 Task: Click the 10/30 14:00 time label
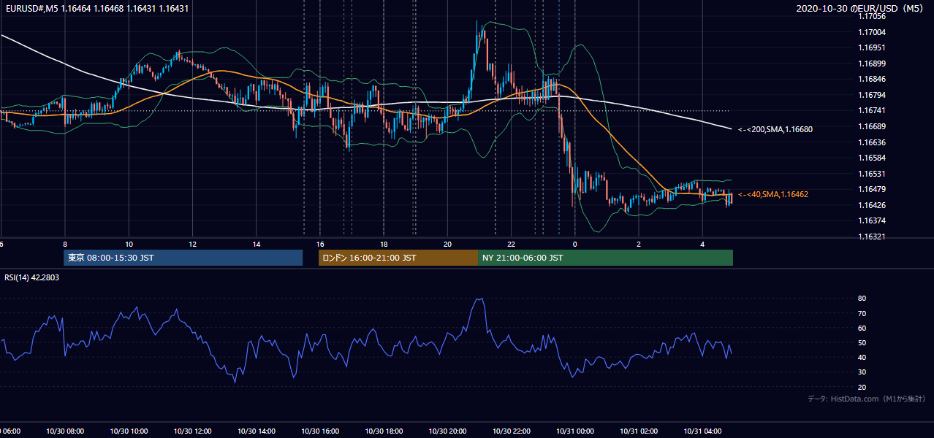(x=257, y=431)
